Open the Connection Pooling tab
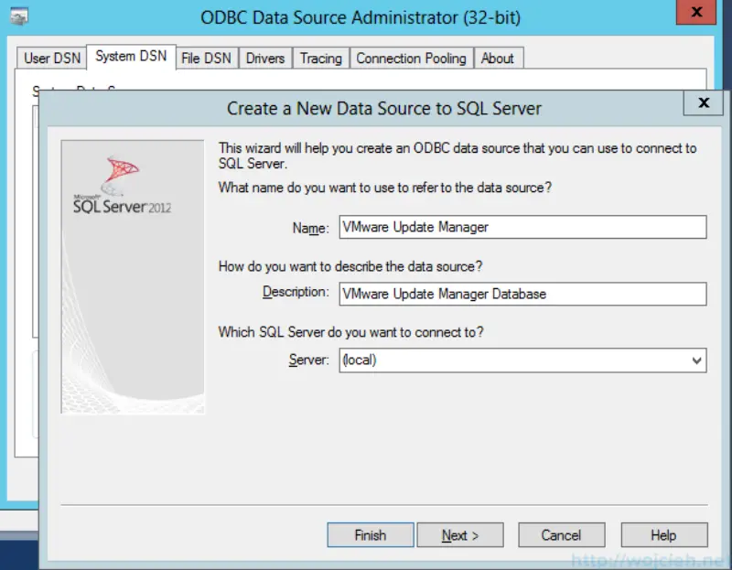The image size is (732, 570). 412,58
